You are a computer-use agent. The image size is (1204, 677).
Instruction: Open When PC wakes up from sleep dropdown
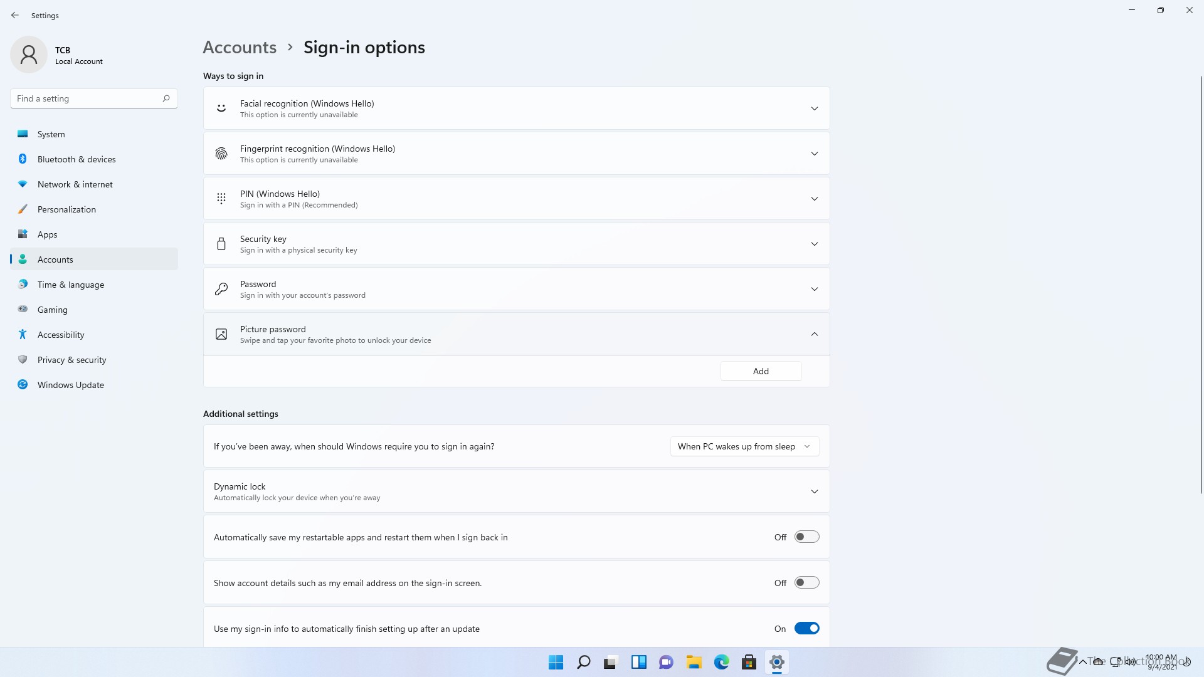(x=744, y=446)
